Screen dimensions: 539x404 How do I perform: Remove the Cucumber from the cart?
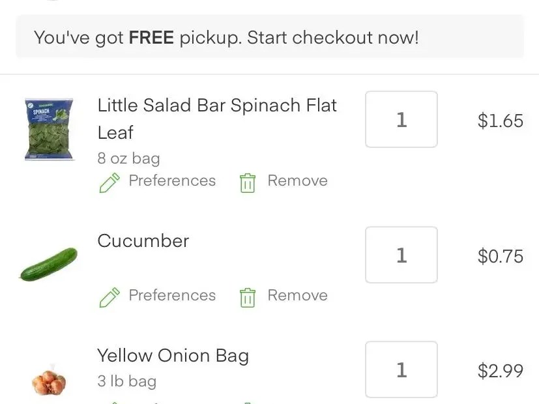tap(297, 295)
